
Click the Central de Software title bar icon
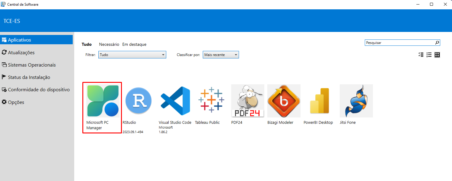click(3, 4)
